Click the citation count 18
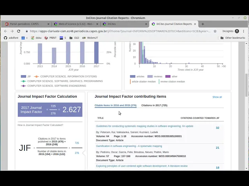249x186 pixels. tap(217, 168)
